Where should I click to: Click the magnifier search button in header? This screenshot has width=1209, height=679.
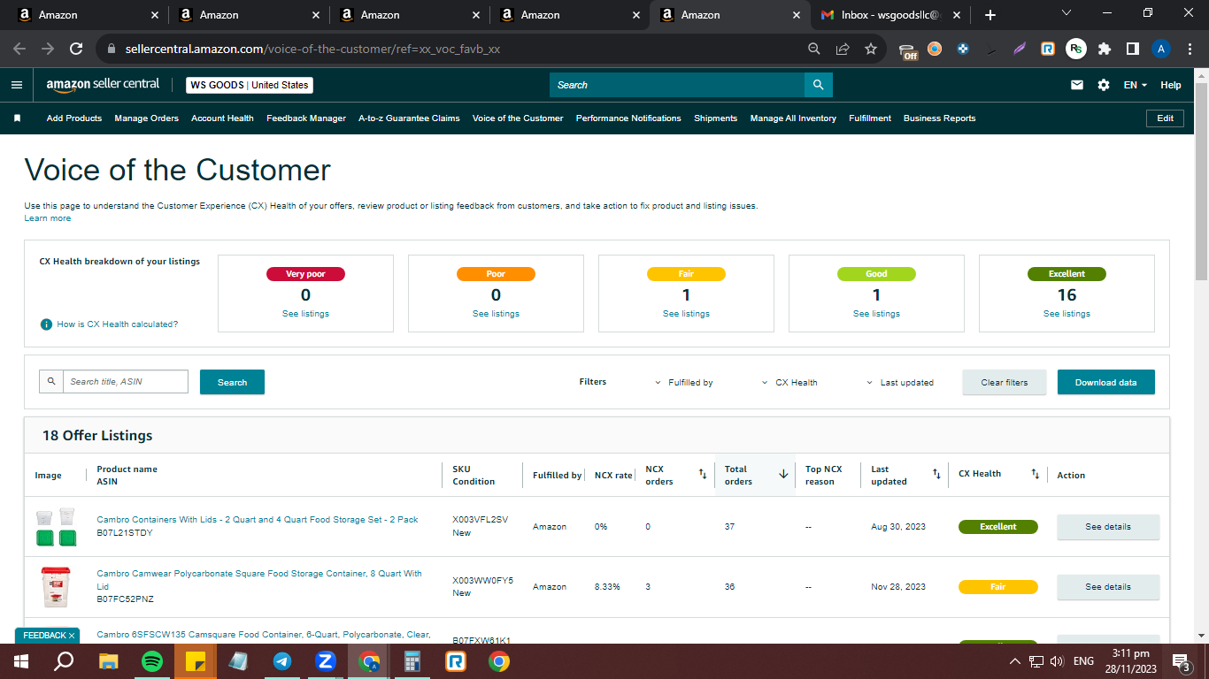click(x=819, y=85)
